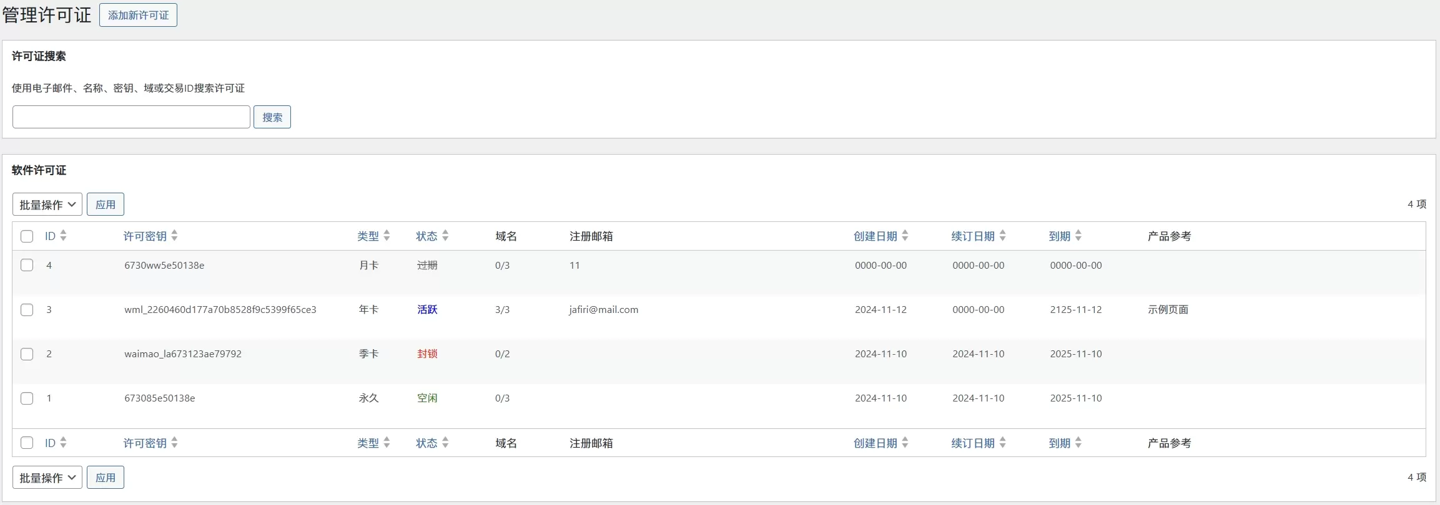Sort by the top 许可密钥 column link
Image resolution: width=1440 pixels, height=505 pixels.
tap(145, 236)
